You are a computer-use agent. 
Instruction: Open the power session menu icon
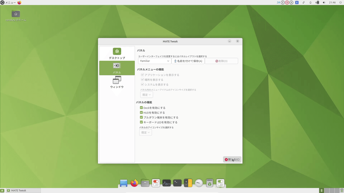tap(341, 3)
